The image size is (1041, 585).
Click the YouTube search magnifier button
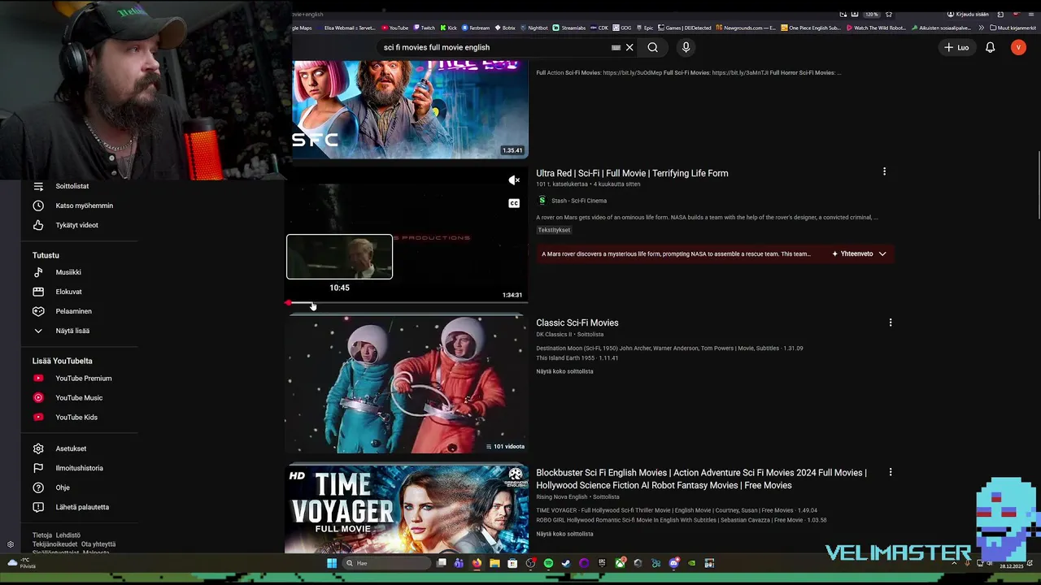[x=652, y=47]
